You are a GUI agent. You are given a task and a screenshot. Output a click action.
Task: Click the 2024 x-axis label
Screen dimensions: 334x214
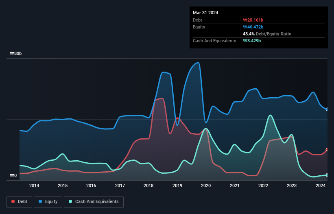321,186
